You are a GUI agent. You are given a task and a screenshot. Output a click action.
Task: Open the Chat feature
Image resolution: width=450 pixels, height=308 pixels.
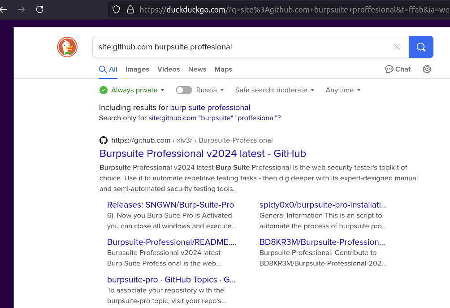(x=397, y=69)
